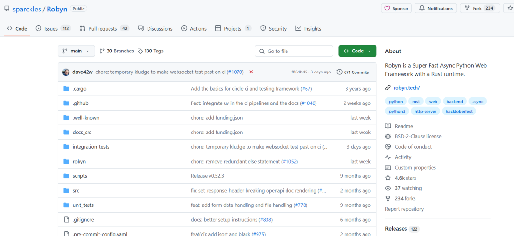Click the file icon beside .gitignore
The image size is (514, 236).
coord(67,220)
